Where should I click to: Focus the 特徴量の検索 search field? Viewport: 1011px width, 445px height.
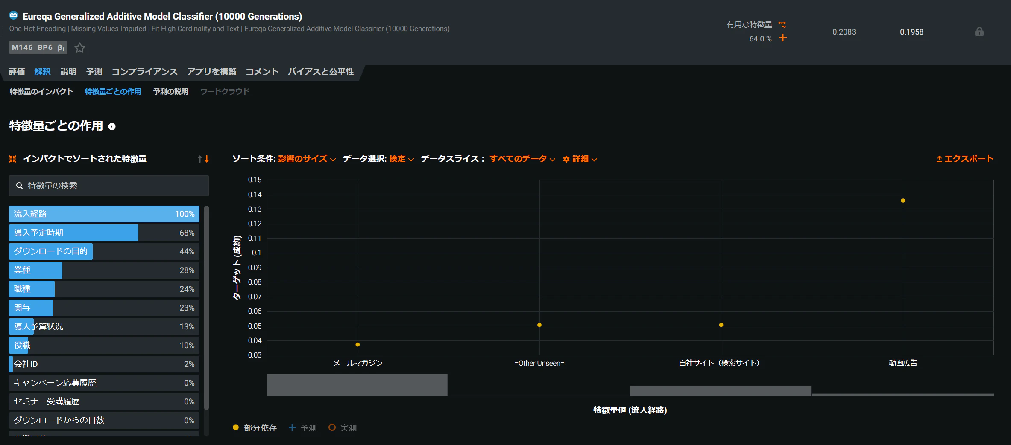(x=109, y=186)
